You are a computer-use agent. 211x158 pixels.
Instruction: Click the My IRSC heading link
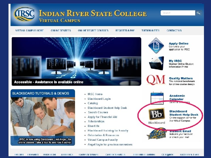pyautogui.click(x=175, y=61)
